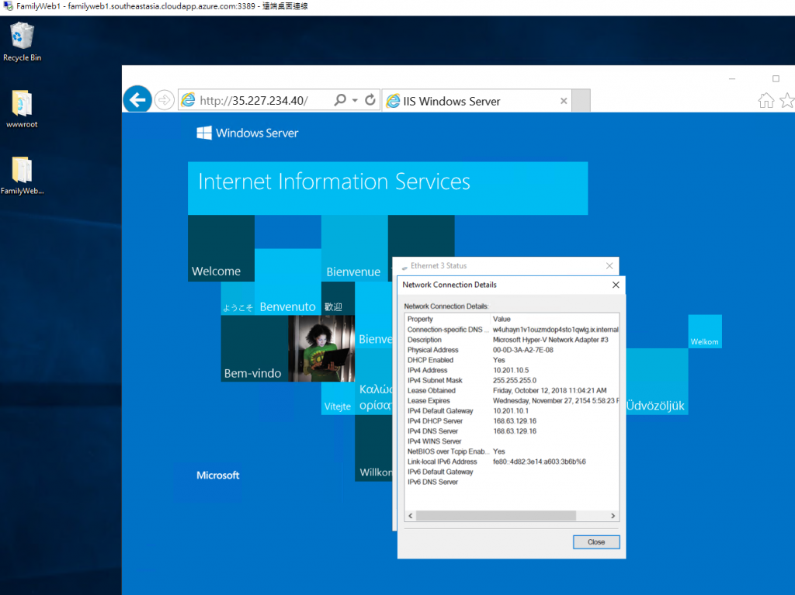Click the details list horizontal scrollbar thumb
This screenshot has height=595, width=795.
[x=496, y=515]
